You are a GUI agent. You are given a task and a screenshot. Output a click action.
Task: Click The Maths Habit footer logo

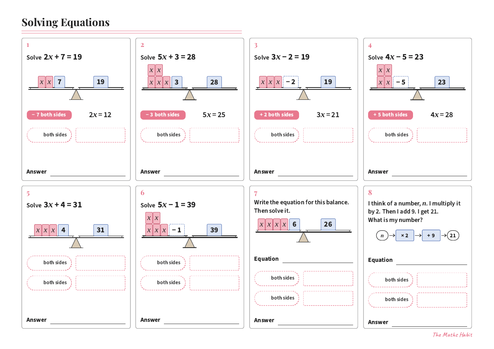click(x=453, y=335)
